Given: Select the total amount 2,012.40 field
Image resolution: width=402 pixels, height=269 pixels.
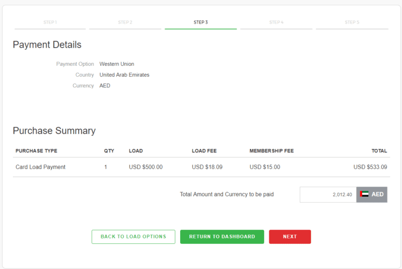Looking at the screenshot, I should [x=328, y=195].
